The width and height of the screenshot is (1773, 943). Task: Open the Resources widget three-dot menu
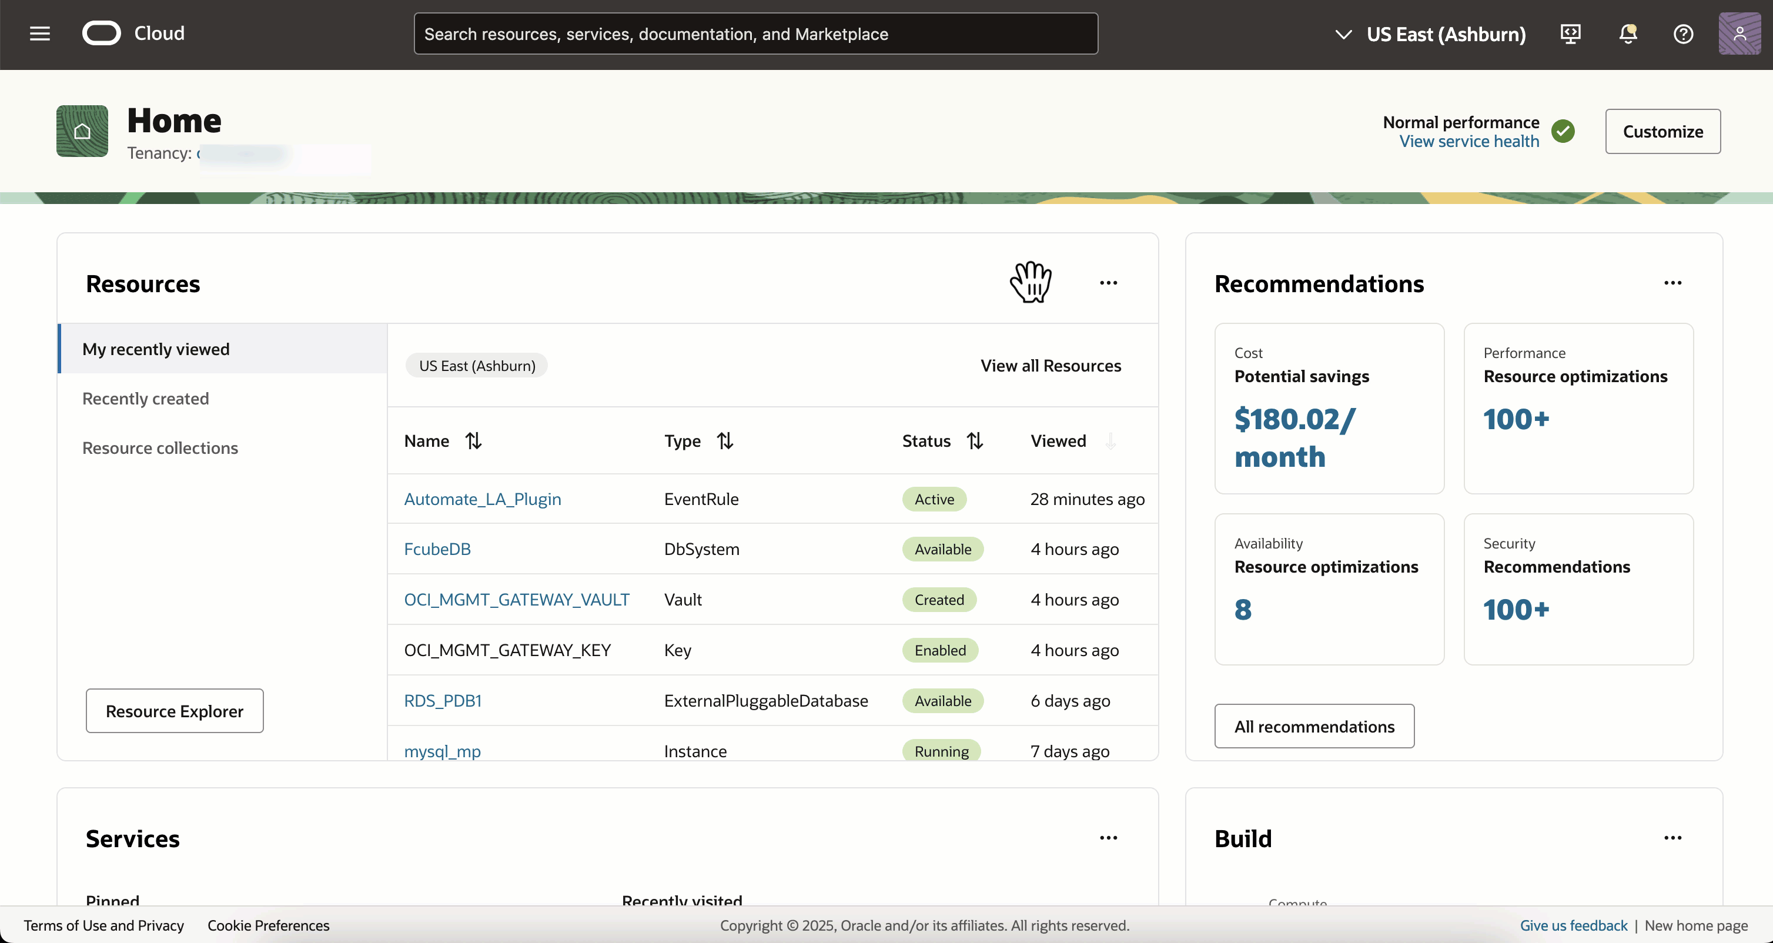[1108, 283]
